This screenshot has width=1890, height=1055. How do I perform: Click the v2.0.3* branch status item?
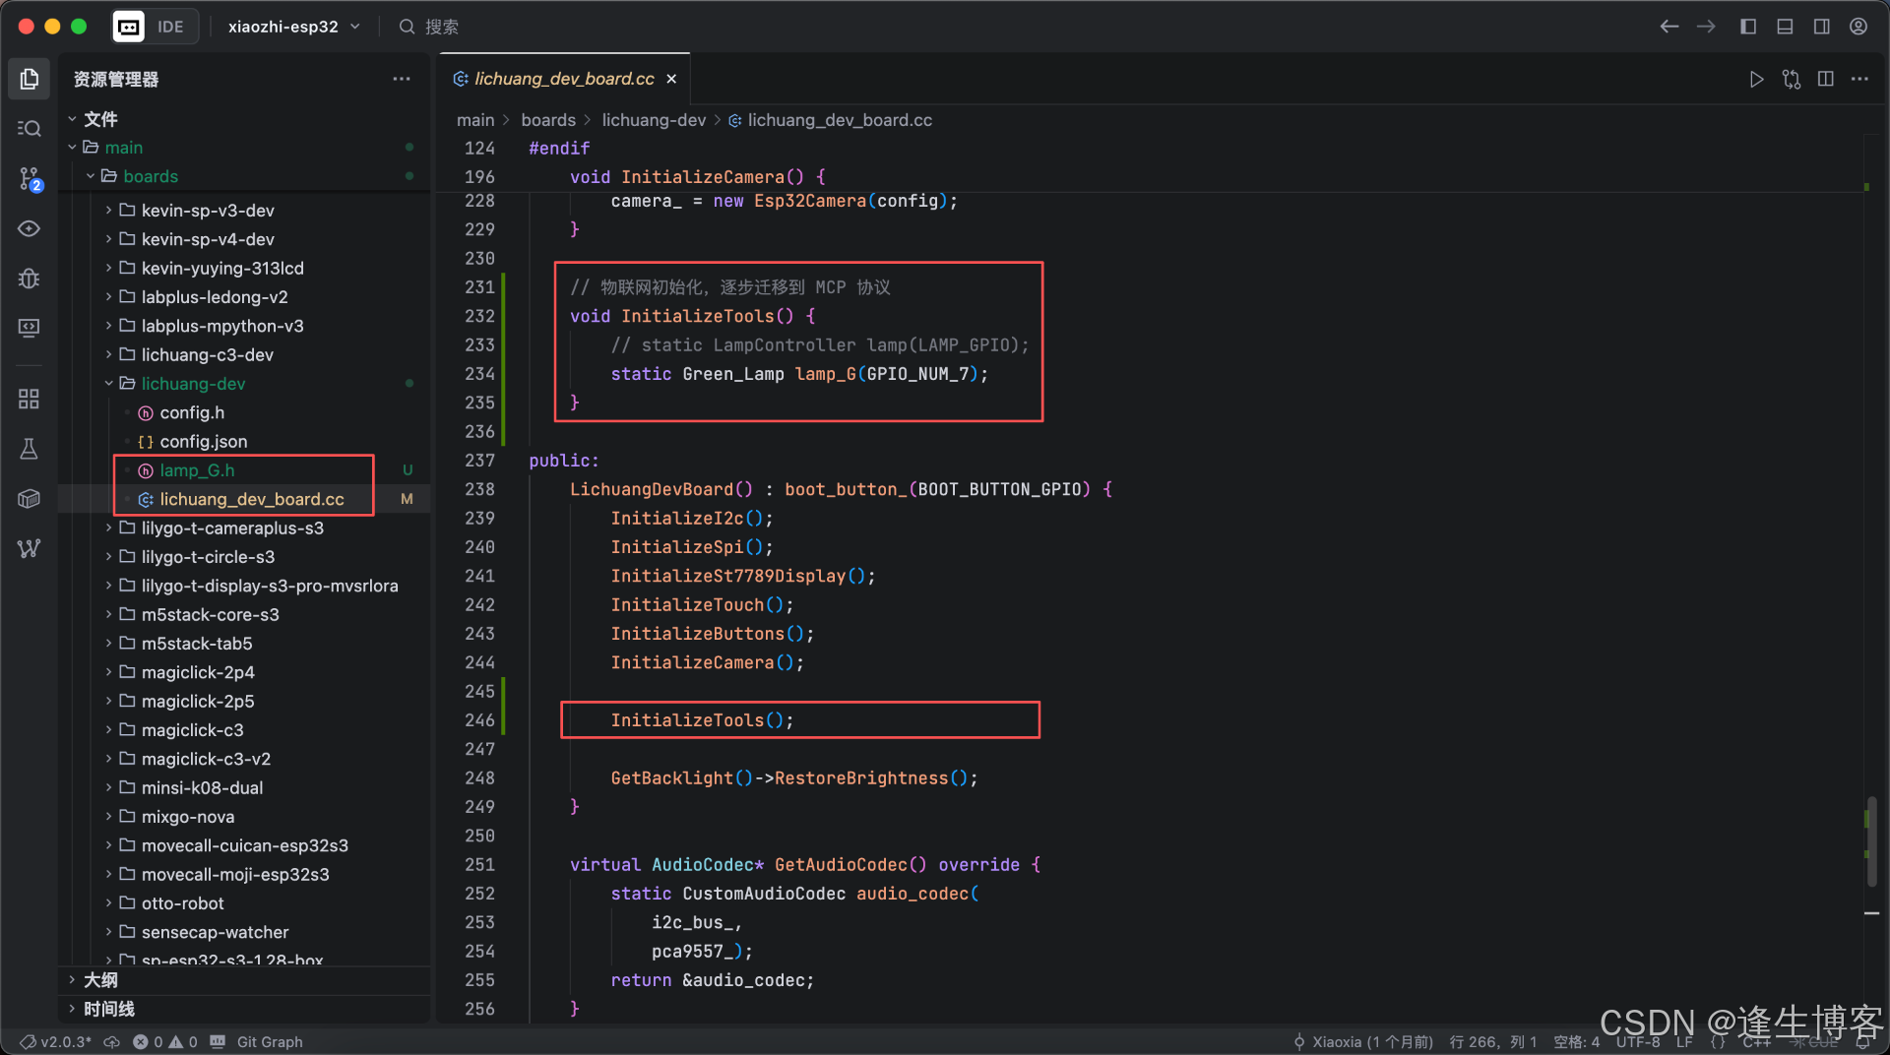pos(56,1041)
